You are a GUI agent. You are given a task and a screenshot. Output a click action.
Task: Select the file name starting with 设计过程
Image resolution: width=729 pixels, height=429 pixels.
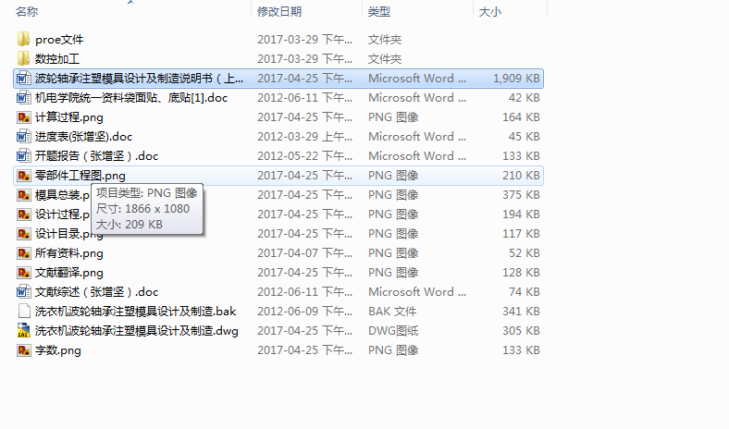pos(62,214)
